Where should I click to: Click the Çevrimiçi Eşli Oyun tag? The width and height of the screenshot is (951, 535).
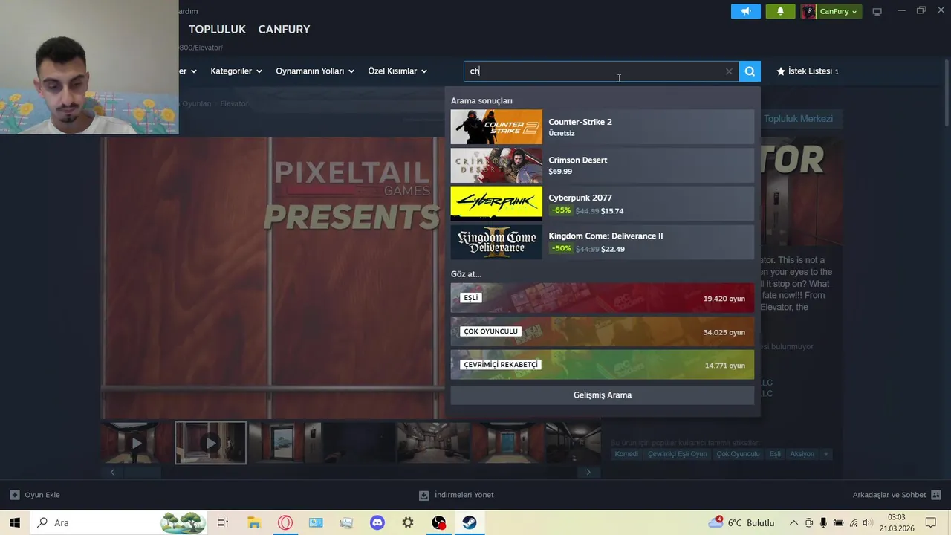pos(678,454)
